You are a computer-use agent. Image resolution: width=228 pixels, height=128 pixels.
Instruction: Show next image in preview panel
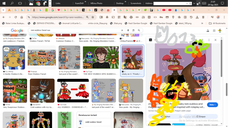pos(203,40)
